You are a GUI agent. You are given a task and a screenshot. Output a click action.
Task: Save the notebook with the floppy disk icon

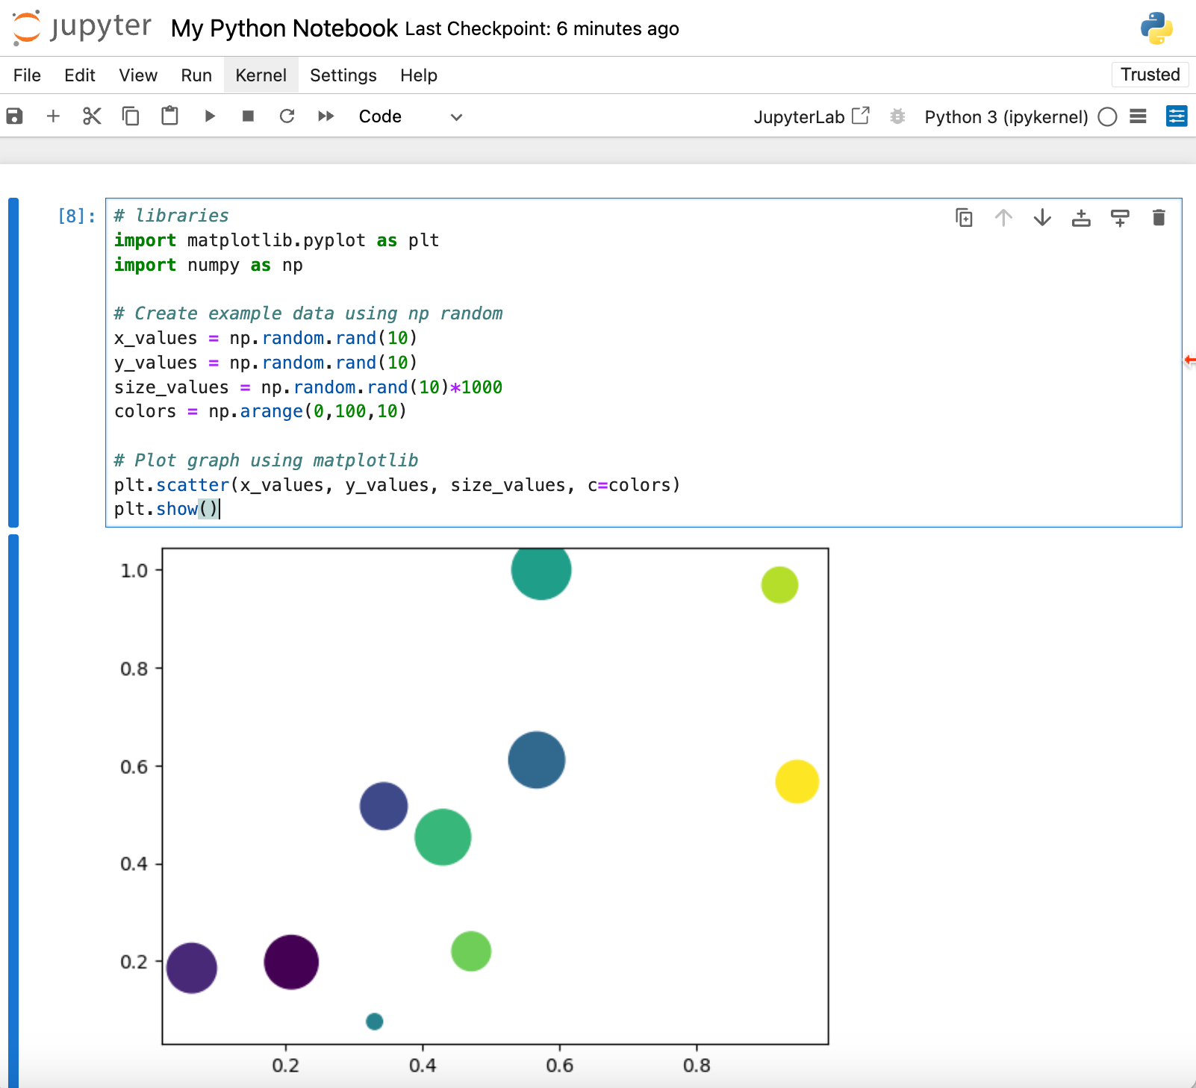click(14, 116)
